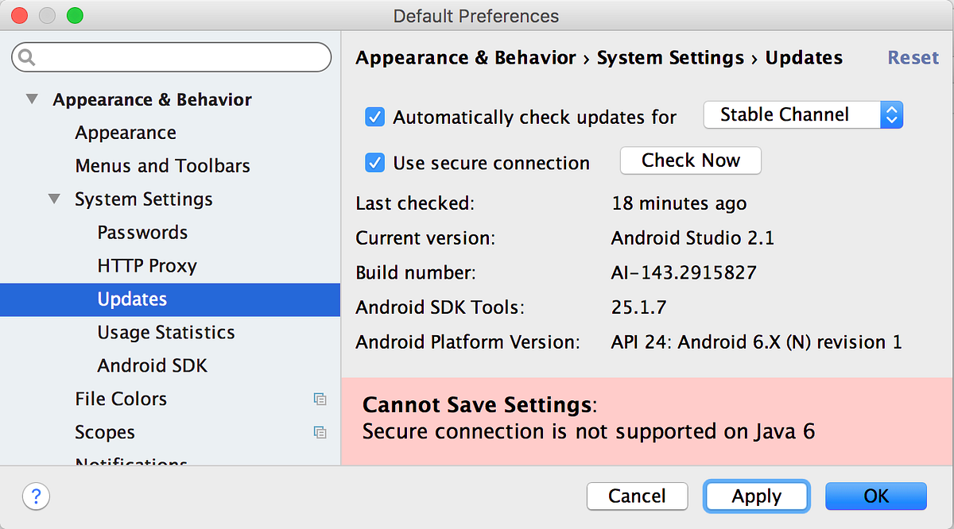This screenshot has width=954, height=529.
Task: Open the Stable Channel dropdown
Action: point(890,114)
